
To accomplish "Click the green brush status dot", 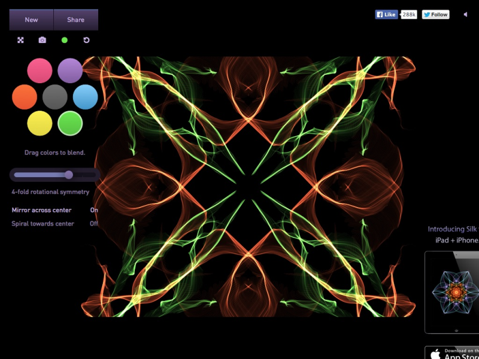I will (x=65, y=40).
